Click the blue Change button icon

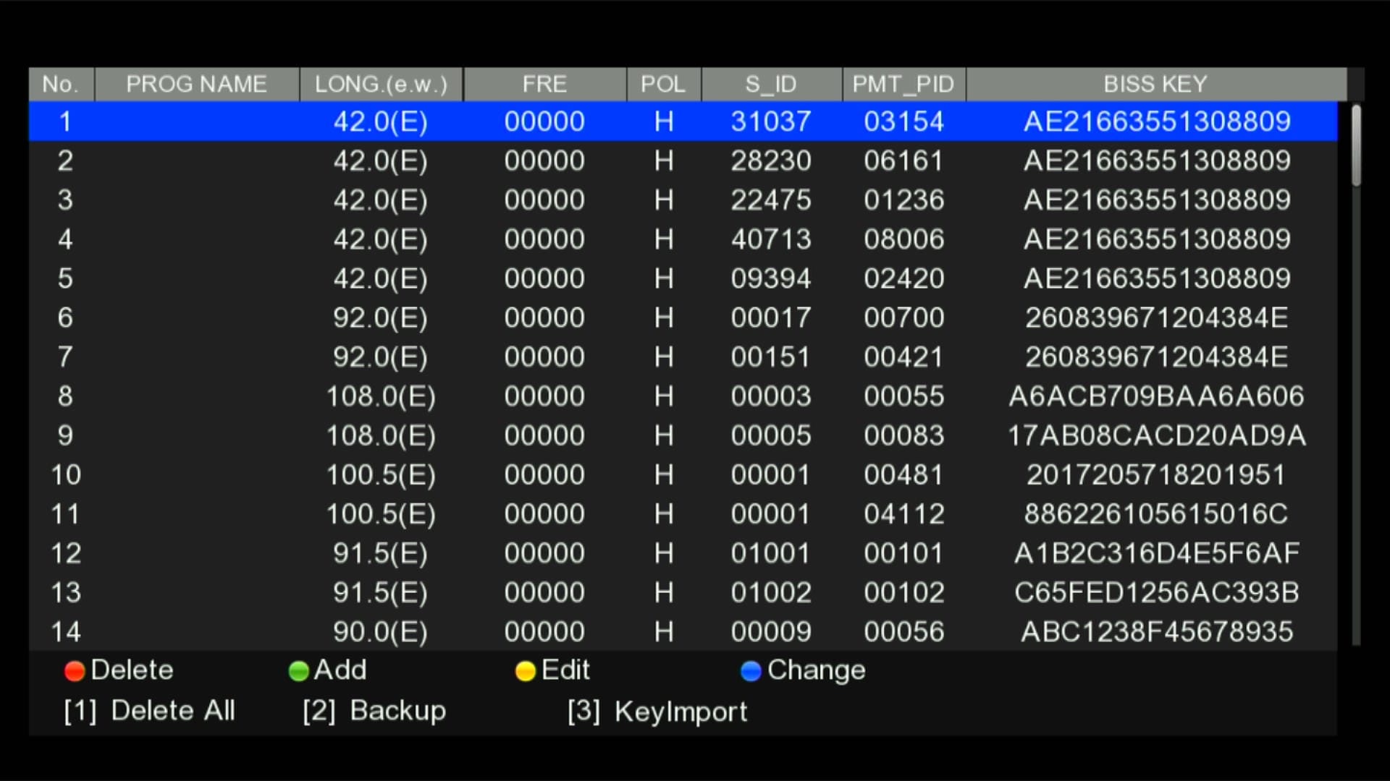point(751,671)
